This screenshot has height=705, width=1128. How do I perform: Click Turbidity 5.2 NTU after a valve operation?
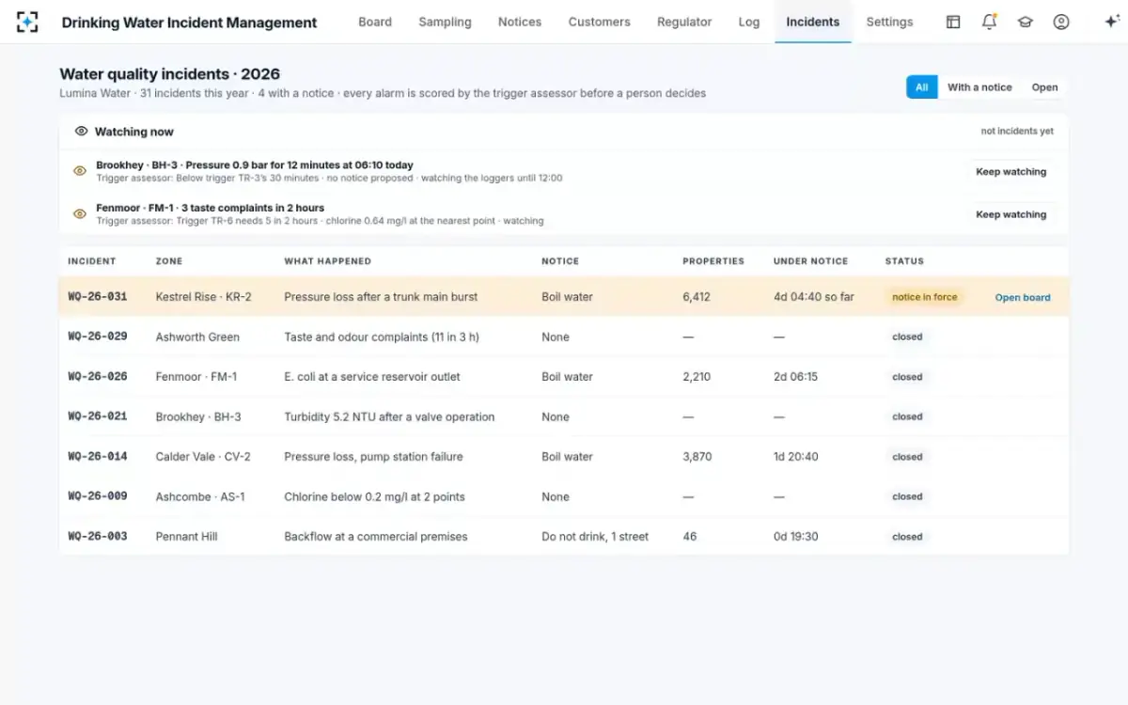(x=389, y=416)
